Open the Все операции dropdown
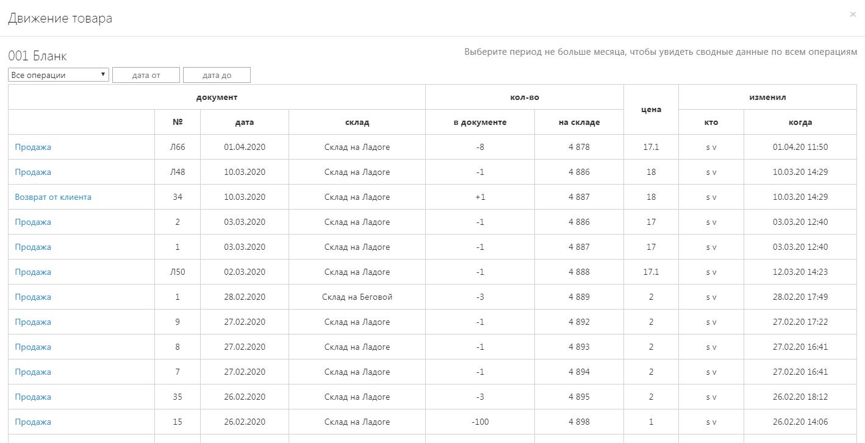Image resolution: width=865 pixels, height=443 pixels. click(59, 75)
